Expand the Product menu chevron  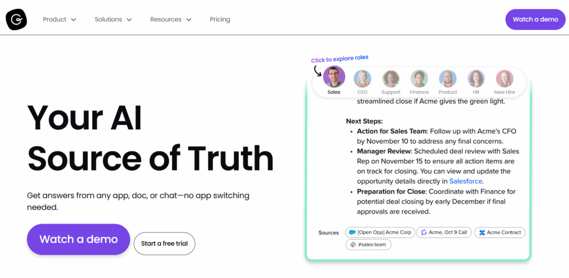coord(73,19)
